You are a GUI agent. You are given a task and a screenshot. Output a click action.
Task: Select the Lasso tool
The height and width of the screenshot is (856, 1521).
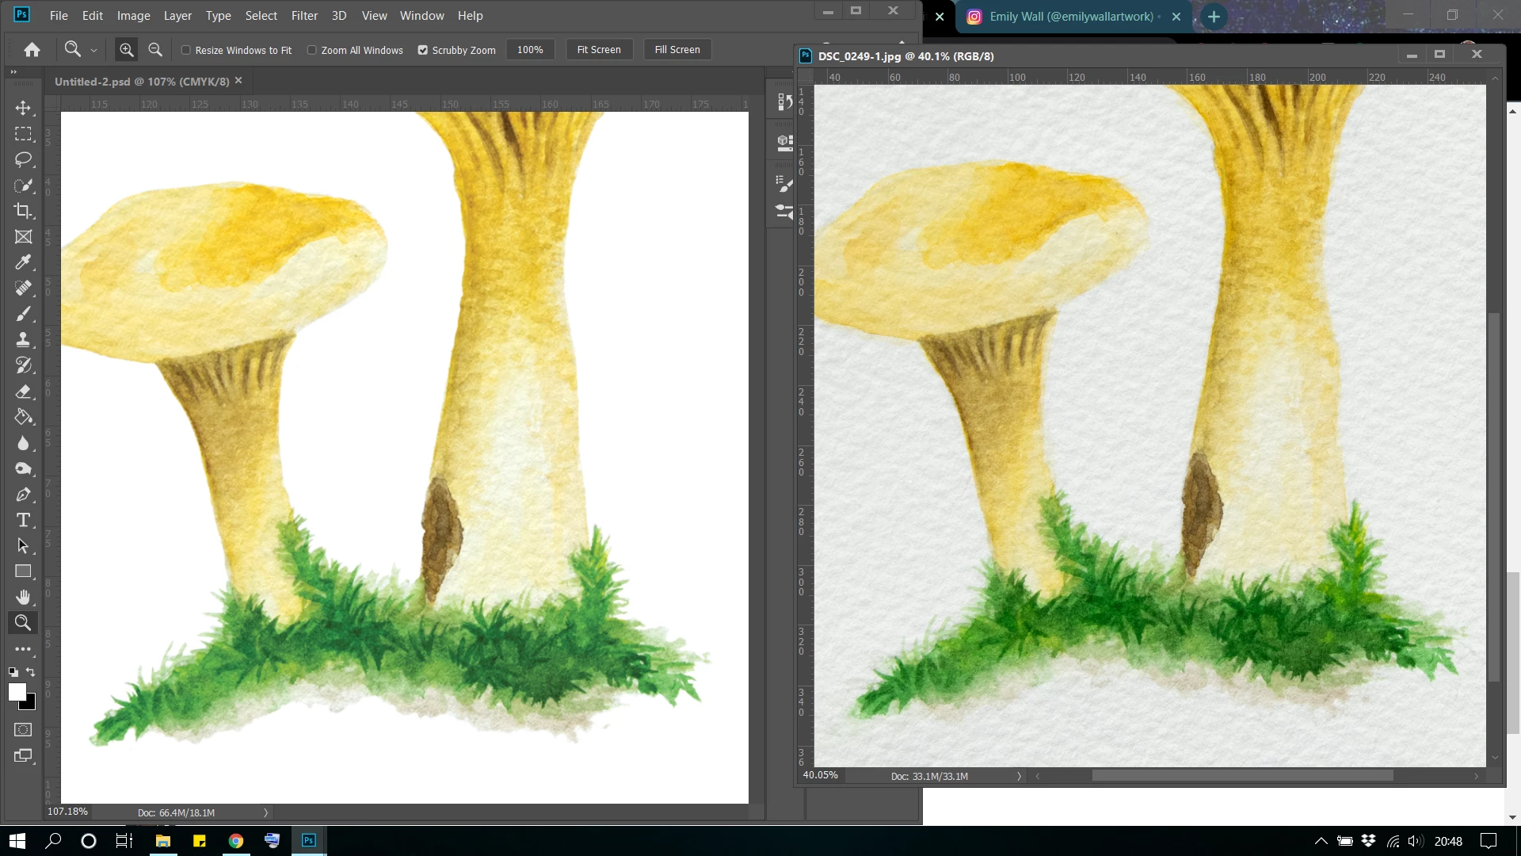coord(23,159)
